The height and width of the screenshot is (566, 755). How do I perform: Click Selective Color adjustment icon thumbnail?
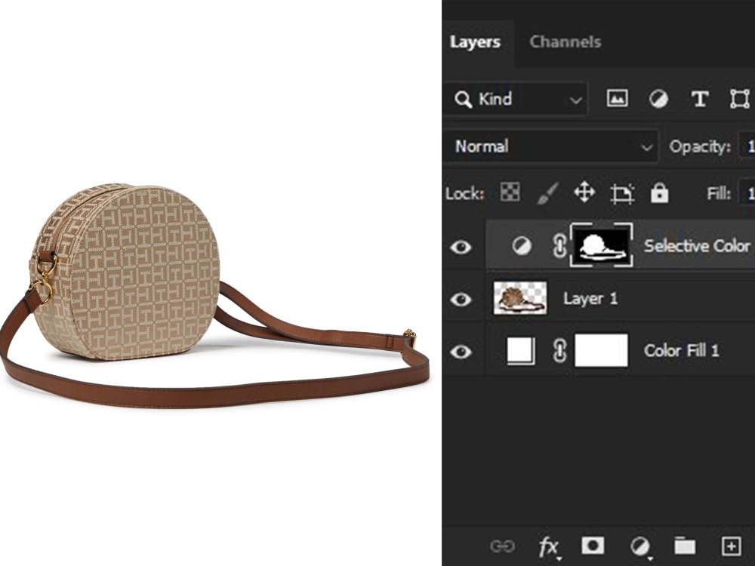pyautogui.click(x=522, y=246)
